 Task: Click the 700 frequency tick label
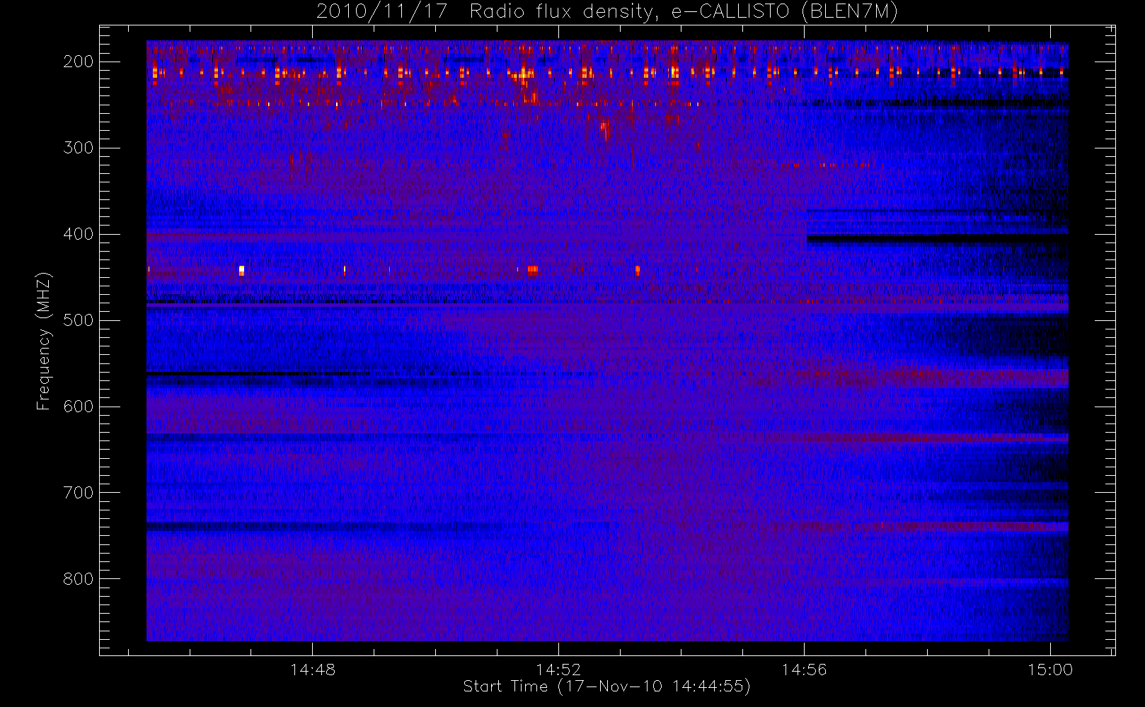pos(78,493)
